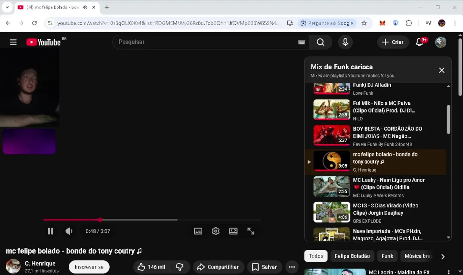This screenshot has width=463, height=275.
Task: Select MC Luuky - Nem Ligo pro Amor
Action: tap(375, 187)
